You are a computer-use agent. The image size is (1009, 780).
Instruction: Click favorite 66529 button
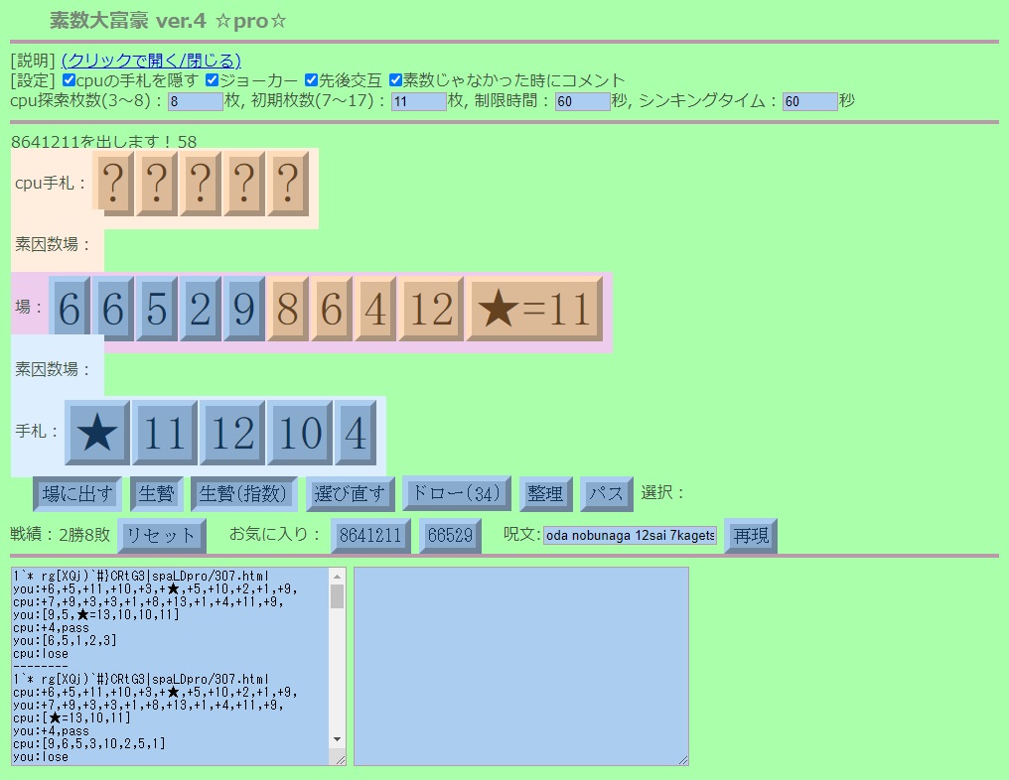[x=450, y=536]
